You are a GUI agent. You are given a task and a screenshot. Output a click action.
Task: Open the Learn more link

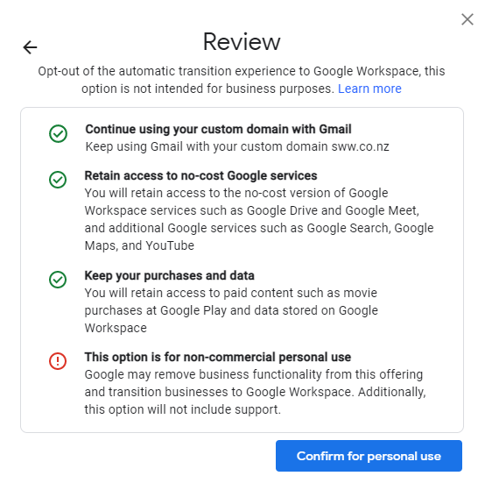coord(369,89)
